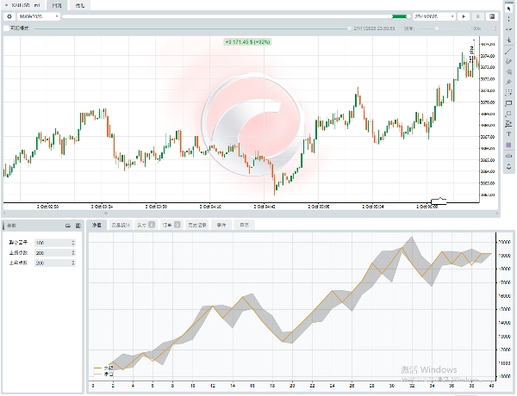This screenshot has width=517, height=396.
Task: Click the save parameters icon
Action: tap(77, 226)
